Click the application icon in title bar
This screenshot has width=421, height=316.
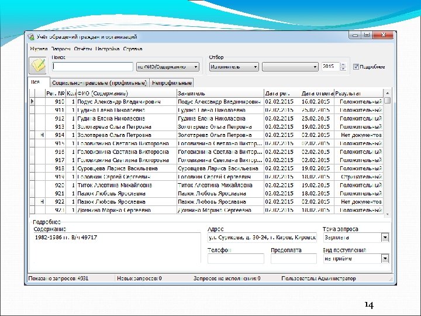31,36
